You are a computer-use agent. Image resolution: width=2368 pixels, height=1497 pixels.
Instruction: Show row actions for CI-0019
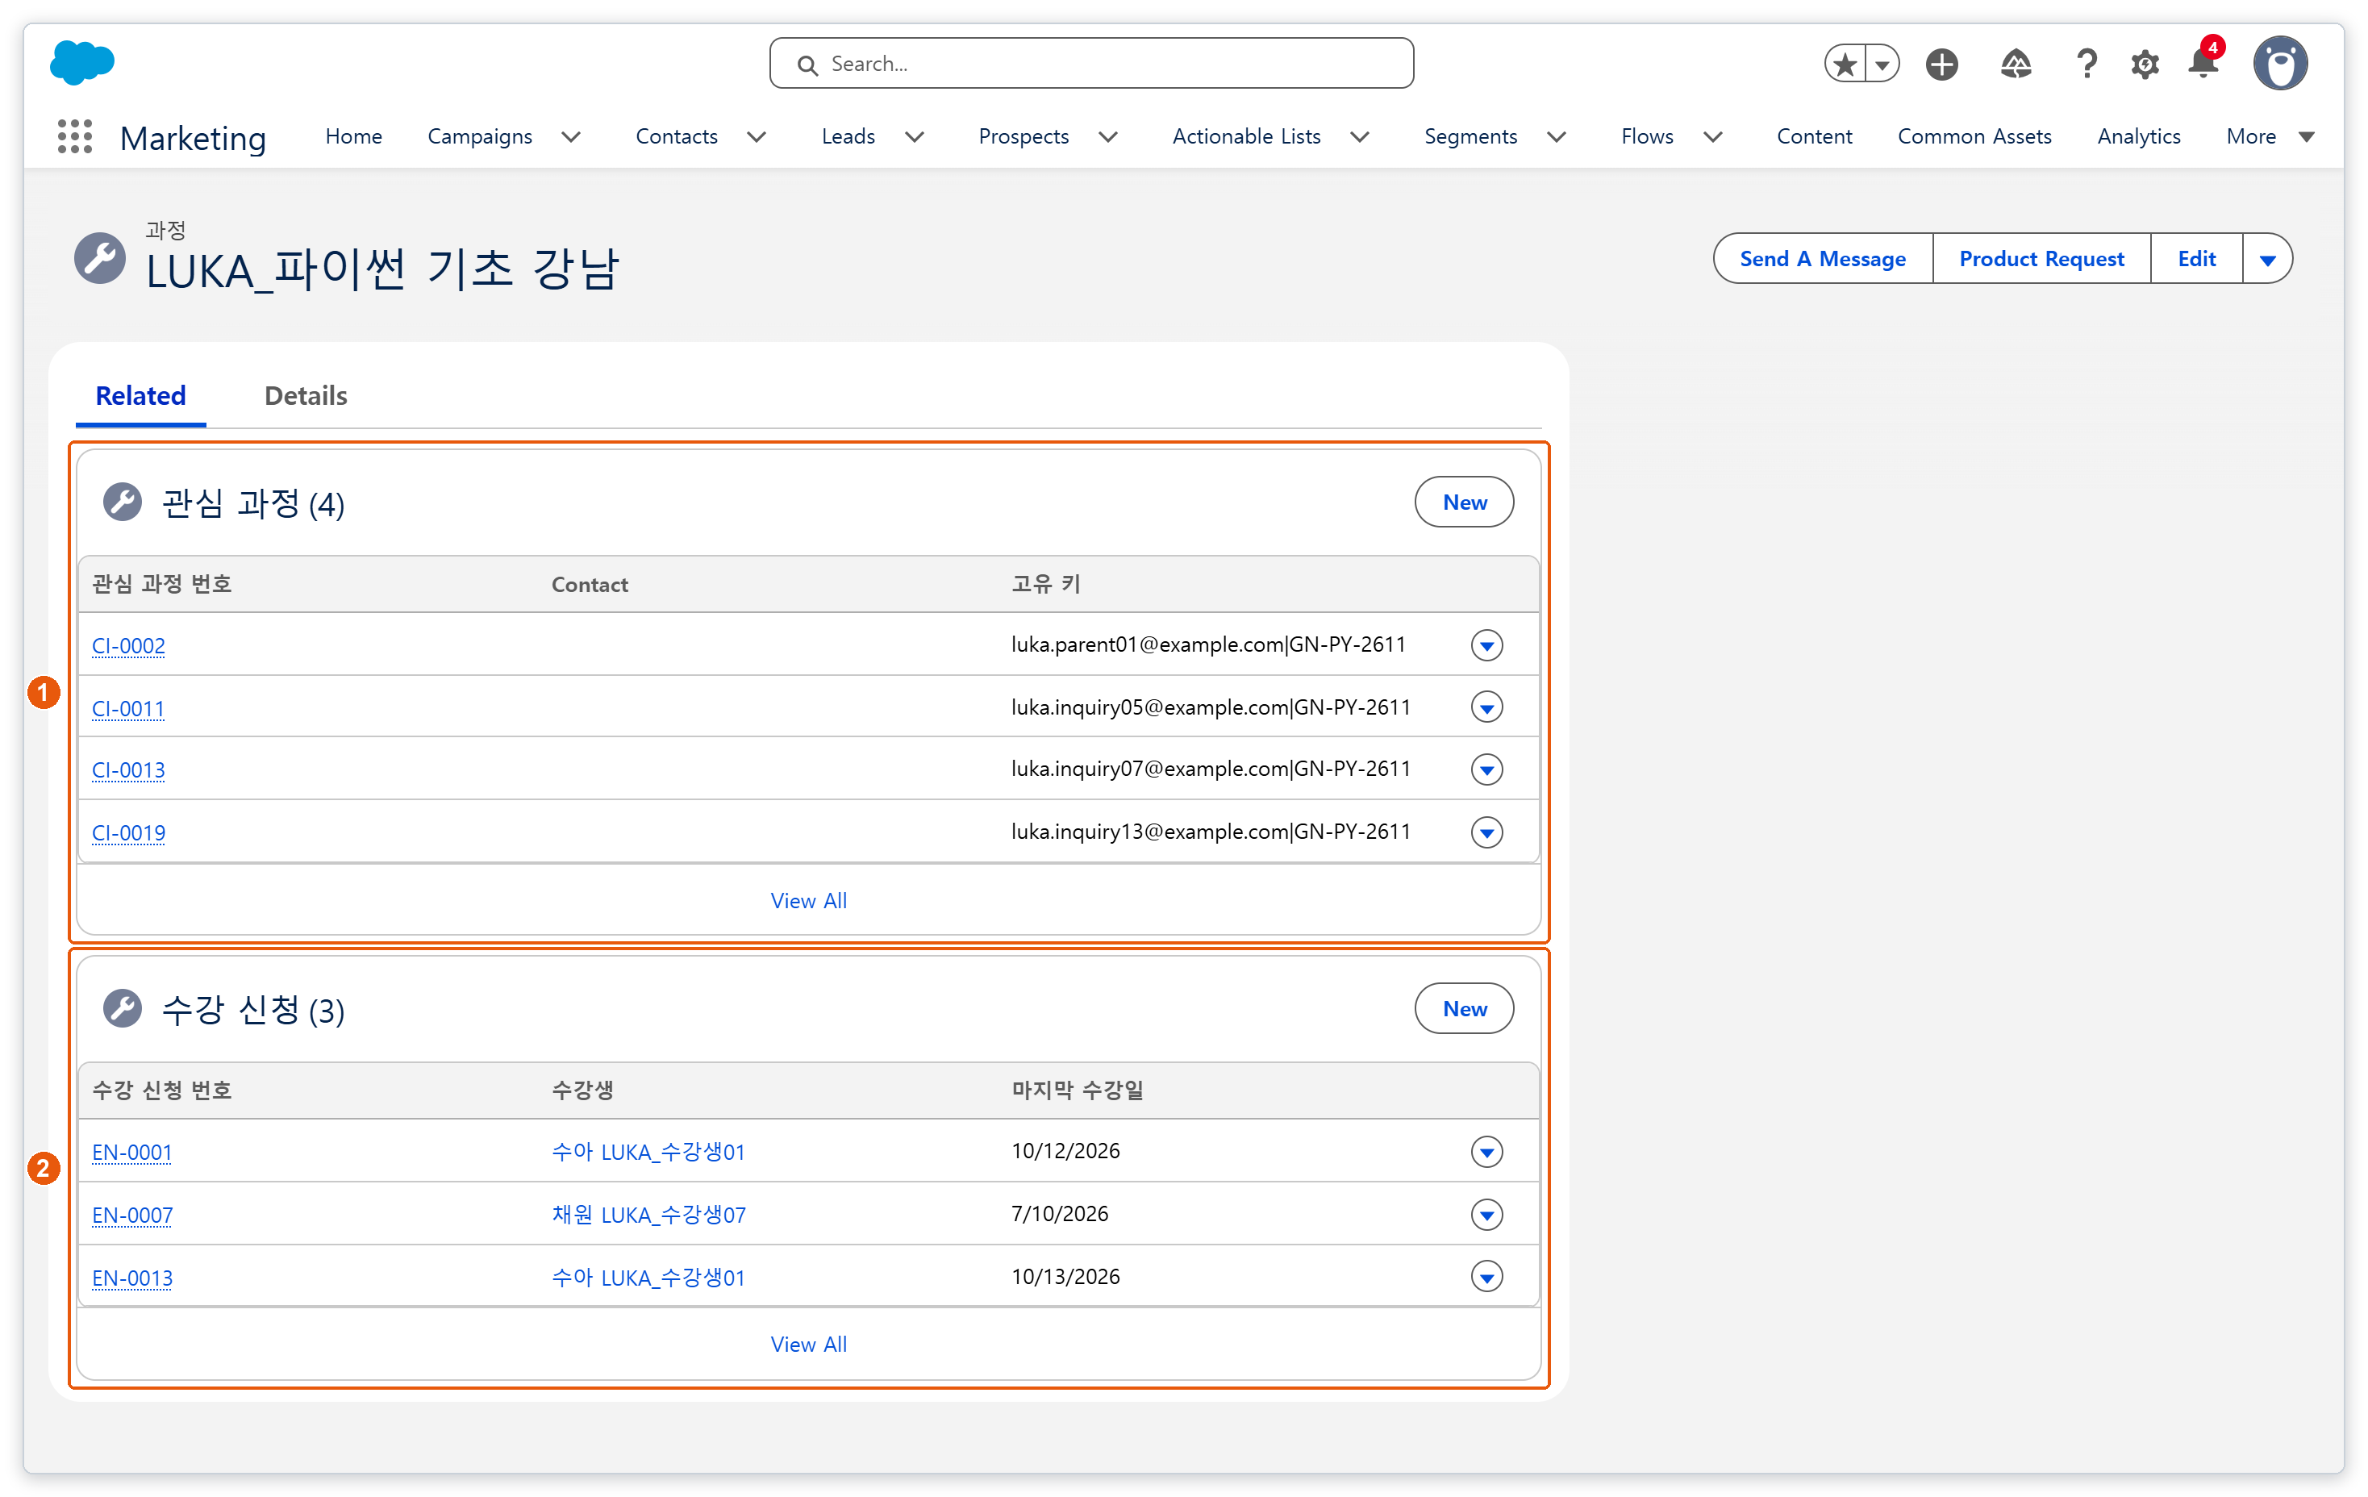[1487, 832]
